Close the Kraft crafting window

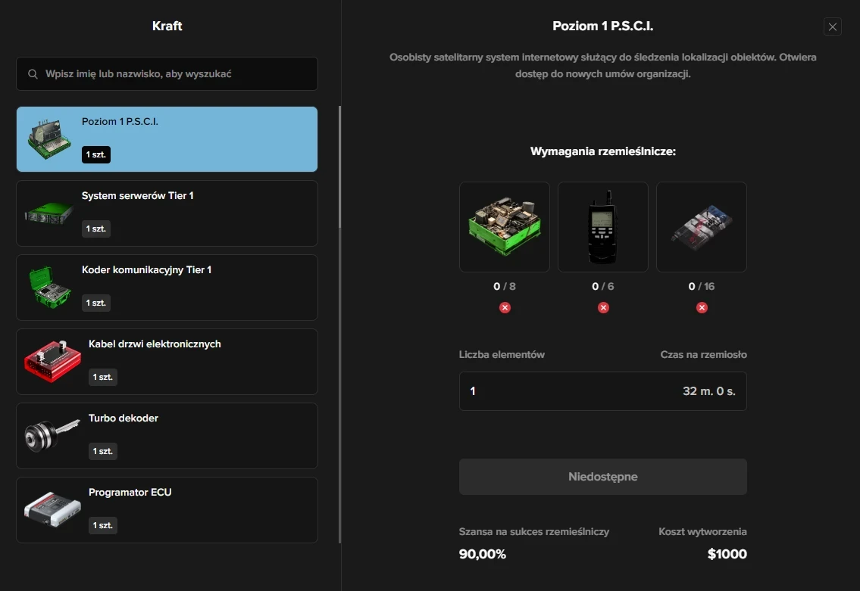pyautogui.click(x=833, y=27)
